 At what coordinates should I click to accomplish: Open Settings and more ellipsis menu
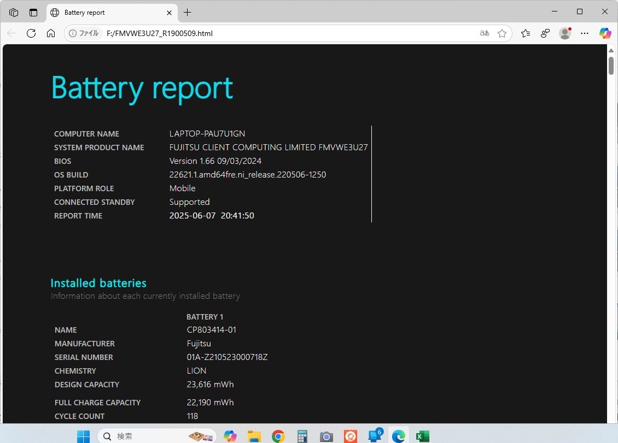click(585, 33)
